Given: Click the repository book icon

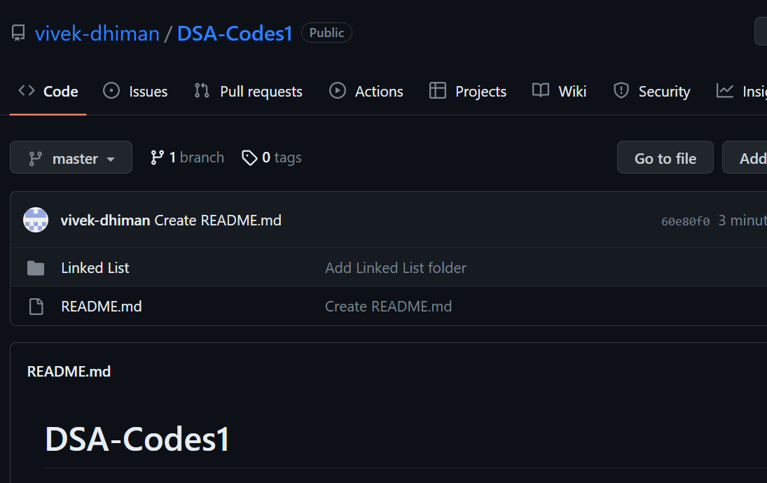Looking at the screenshot, I should tap(18, 33).
